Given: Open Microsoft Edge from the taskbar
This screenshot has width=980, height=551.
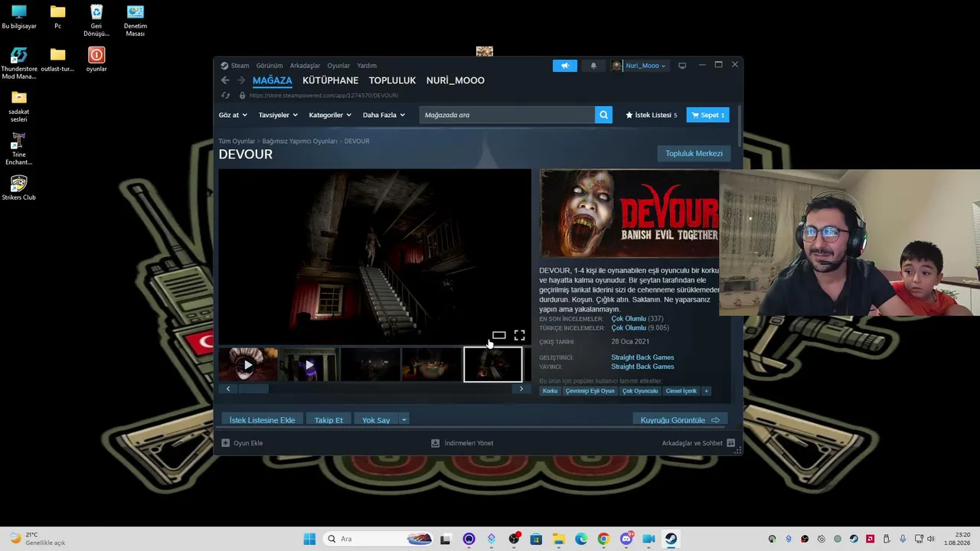Looking at the screenshot, I should click(x=581, y=539).
